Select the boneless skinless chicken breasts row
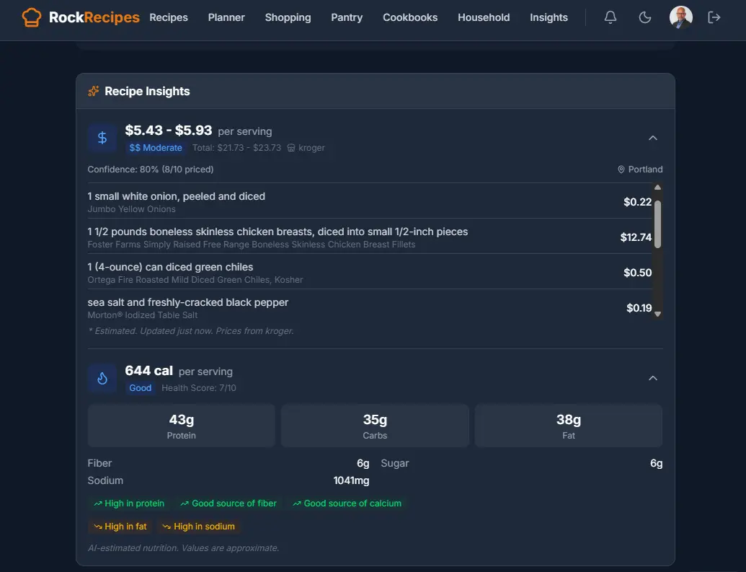Screen dimensions: 746x572 coord(369,237)
